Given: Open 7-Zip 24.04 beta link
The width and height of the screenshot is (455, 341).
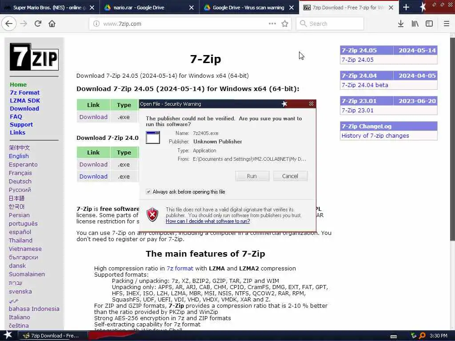Looking at the screenshot, I should coord(365,85).
